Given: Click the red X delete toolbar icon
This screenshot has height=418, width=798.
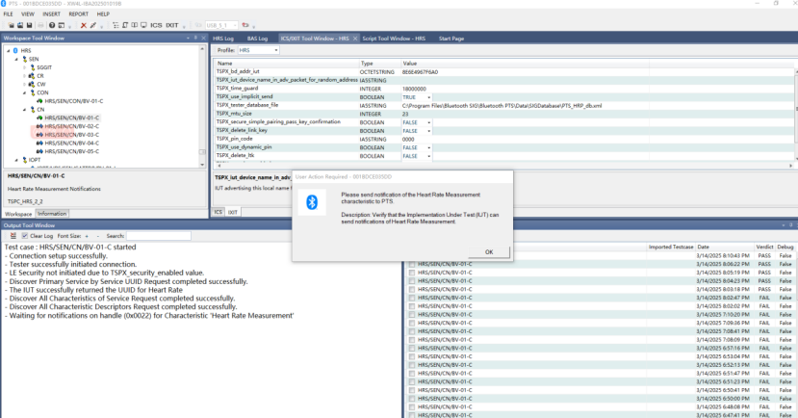Looking at the screenshot, I should (84, 25).
